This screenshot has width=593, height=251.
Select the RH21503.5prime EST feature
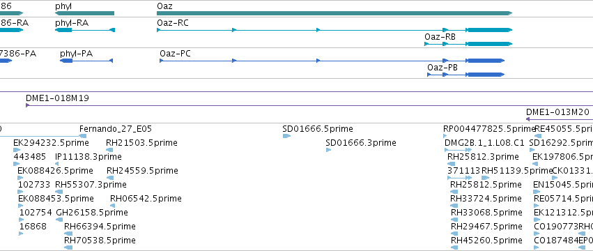click(109, 150)
